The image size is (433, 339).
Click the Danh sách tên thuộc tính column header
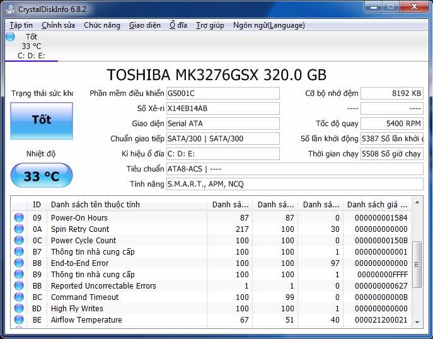tap(127, 205)
